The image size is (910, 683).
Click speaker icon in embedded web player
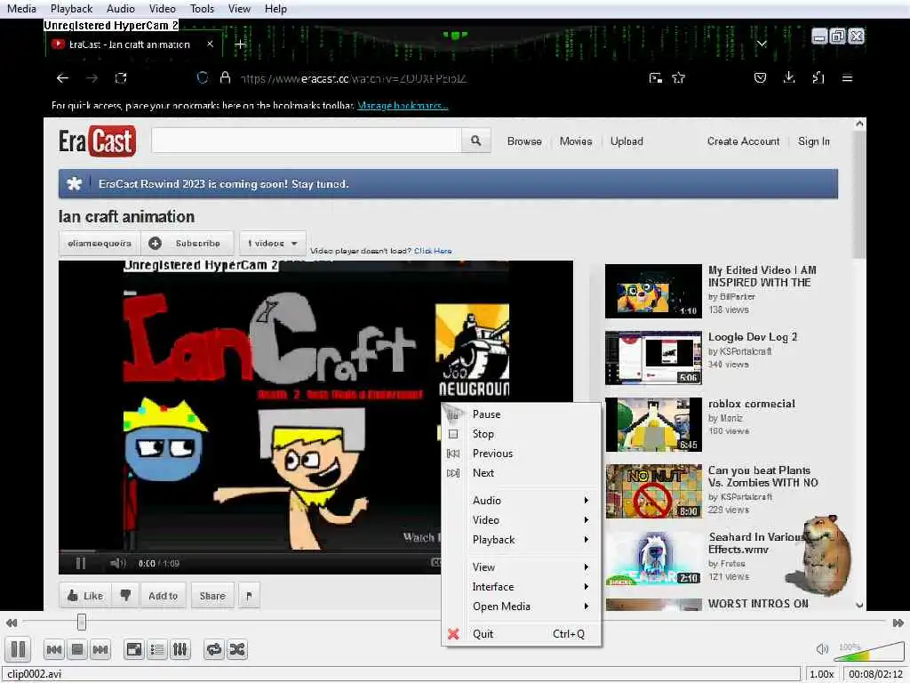point(118,563)
